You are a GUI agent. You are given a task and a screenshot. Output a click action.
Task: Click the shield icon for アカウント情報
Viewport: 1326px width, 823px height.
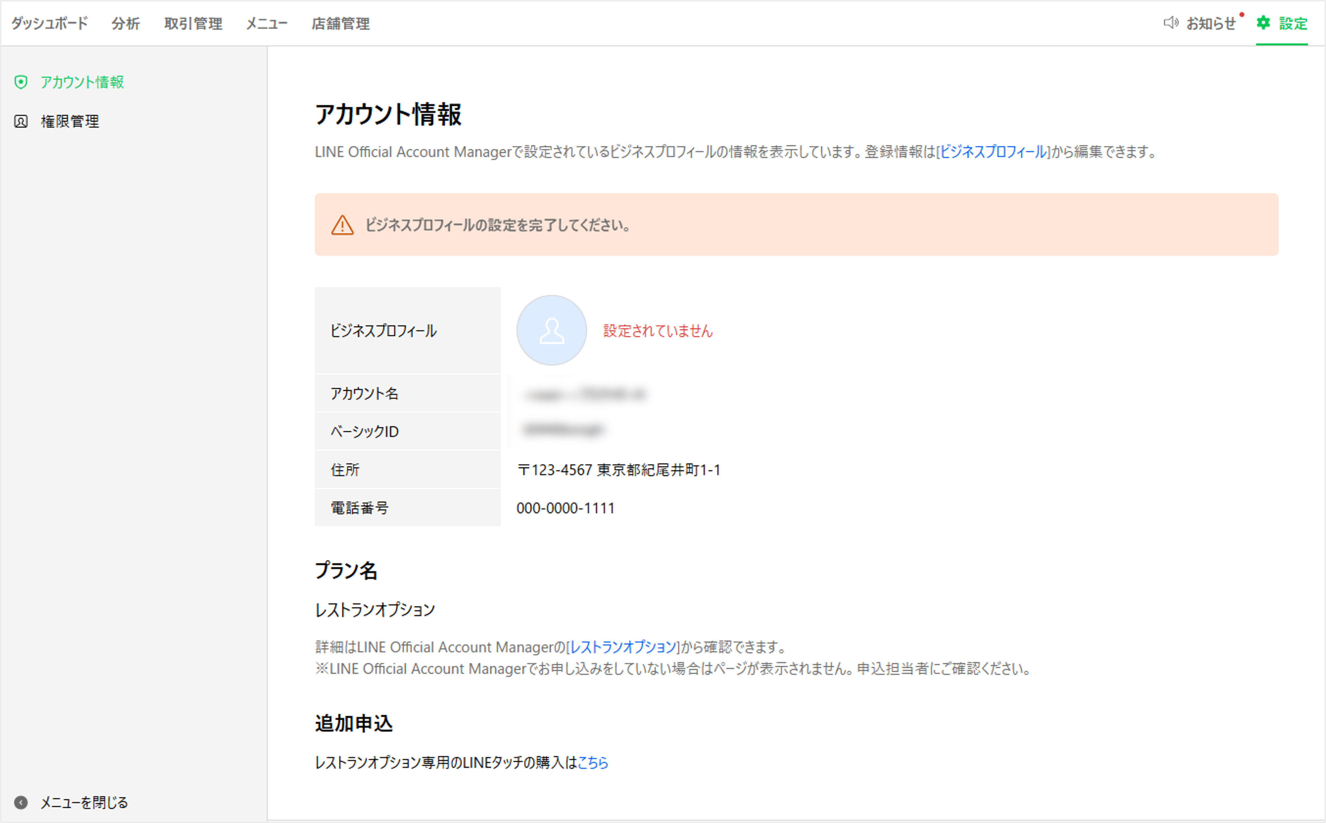click(21, 82)
